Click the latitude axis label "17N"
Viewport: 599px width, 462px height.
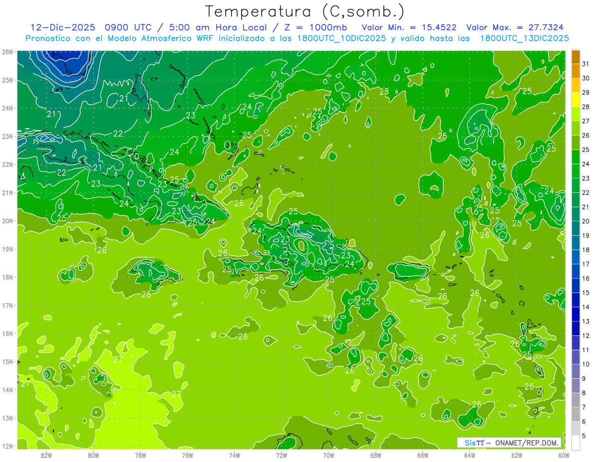click(7, 305)
